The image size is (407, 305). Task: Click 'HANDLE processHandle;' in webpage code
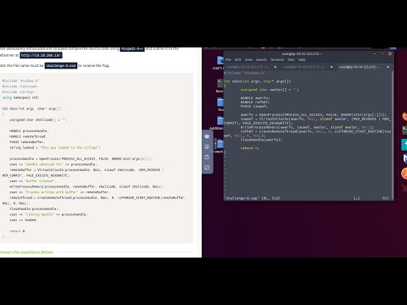point(29,131)
